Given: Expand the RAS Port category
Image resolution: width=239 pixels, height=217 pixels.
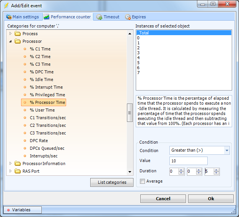Looking at the screenshot, I should [x=10, y=171].
